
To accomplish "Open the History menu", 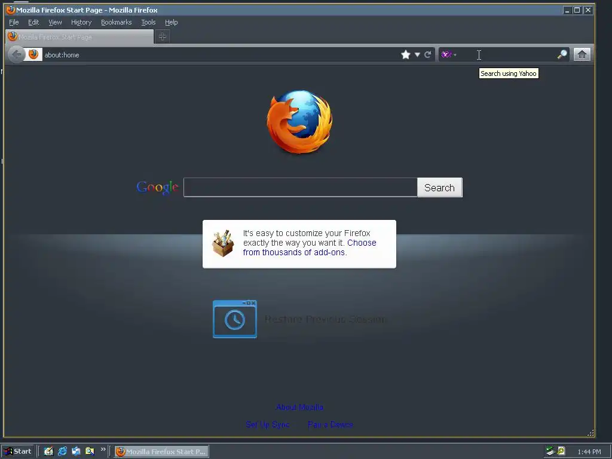I will pos(81,22).
